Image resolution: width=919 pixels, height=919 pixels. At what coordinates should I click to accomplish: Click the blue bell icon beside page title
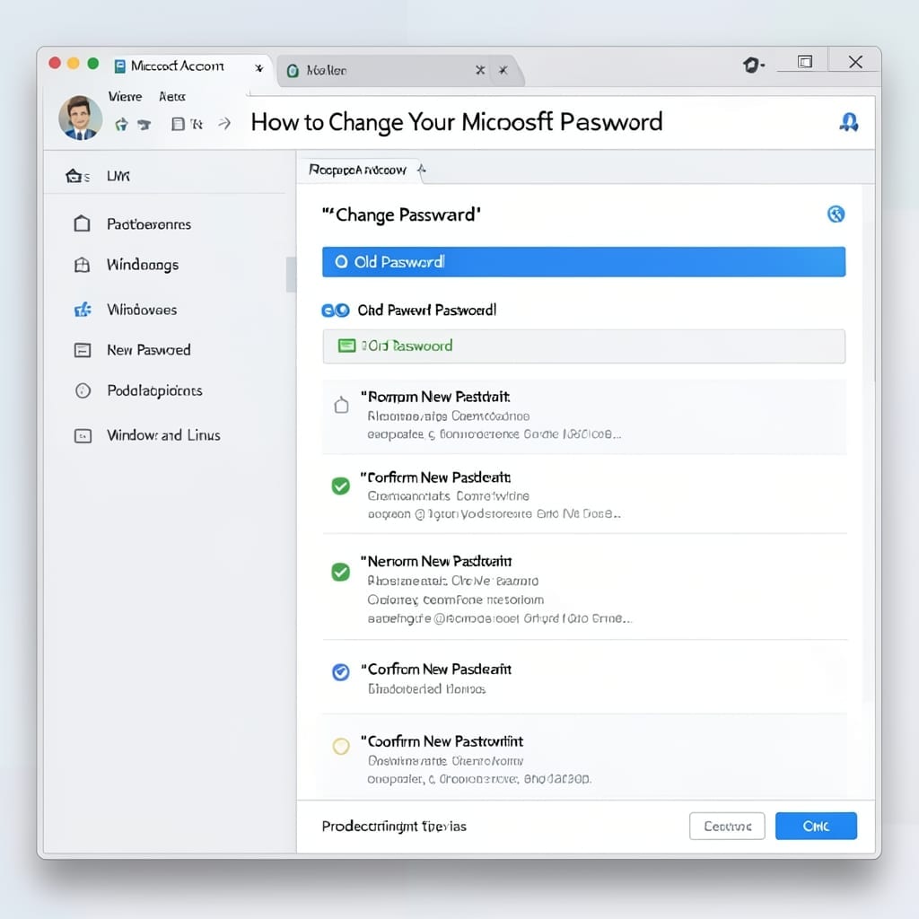(849, 122)
